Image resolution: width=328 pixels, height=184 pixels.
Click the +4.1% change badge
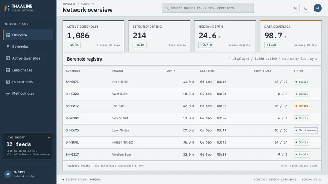click(x=139, y=45)
